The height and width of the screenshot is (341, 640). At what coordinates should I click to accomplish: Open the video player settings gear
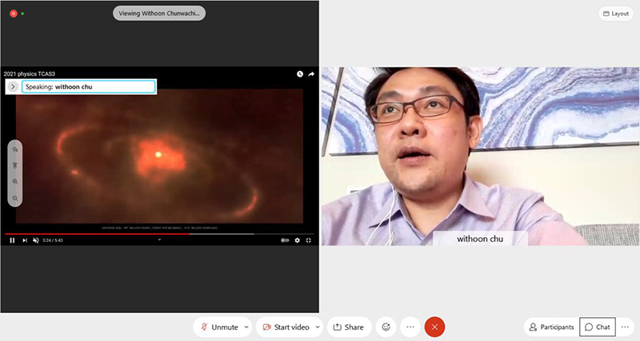point(297,240)
